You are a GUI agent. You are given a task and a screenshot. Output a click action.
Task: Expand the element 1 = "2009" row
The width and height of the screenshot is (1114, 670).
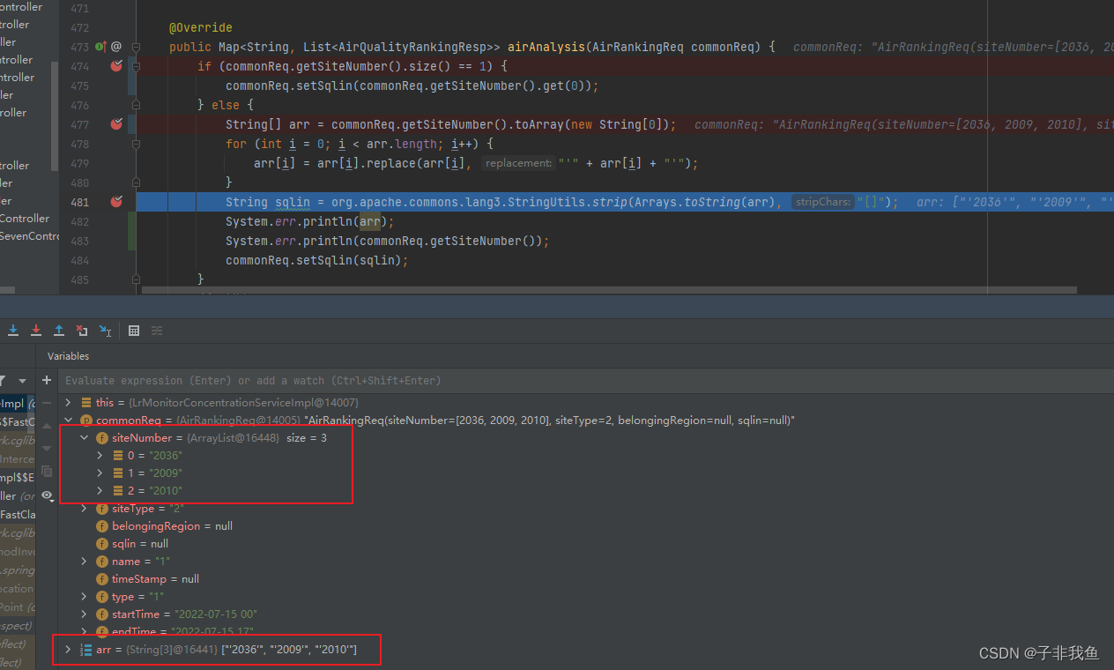tap(100, 473)
